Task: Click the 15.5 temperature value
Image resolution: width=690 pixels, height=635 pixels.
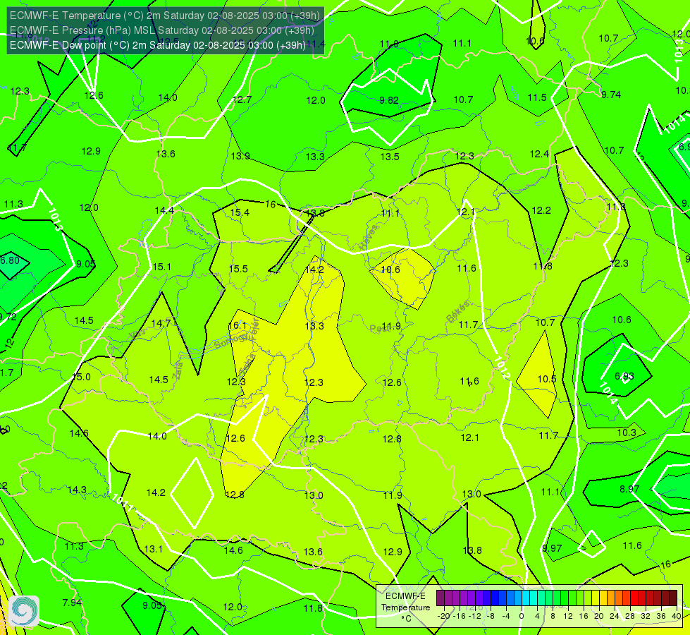Action: click(x=238, y=269)
